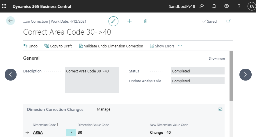Viewport: 256px width, 137px height.
Task: Click the Description field box
Action: (x=92, y=80)
